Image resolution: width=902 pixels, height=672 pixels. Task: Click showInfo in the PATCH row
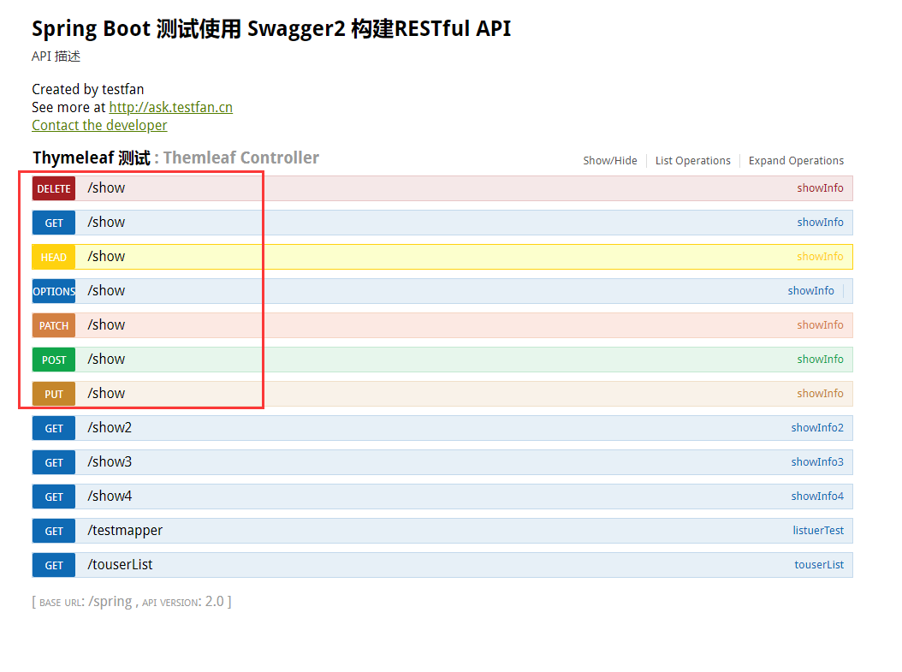coord(820,325)
